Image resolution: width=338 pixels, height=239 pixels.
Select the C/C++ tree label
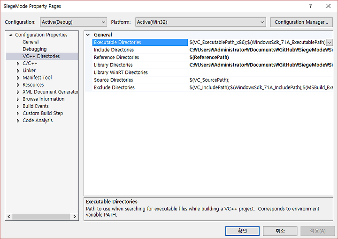pos(30,63)
